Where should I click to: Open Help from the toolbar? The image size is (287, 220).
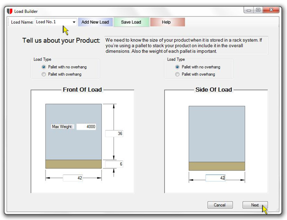(x=167, y=22)
